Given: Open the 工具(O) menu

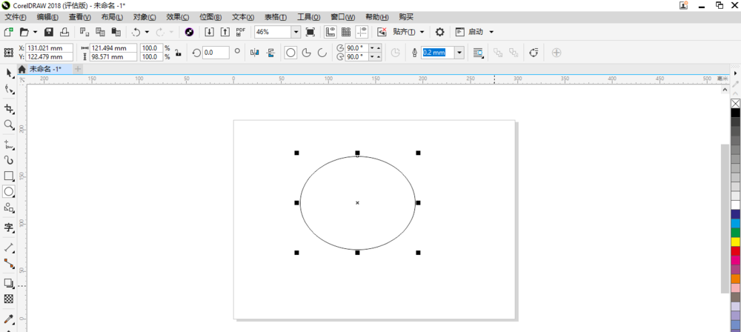Looking at the screenshot, I should (x=308, y=17).
